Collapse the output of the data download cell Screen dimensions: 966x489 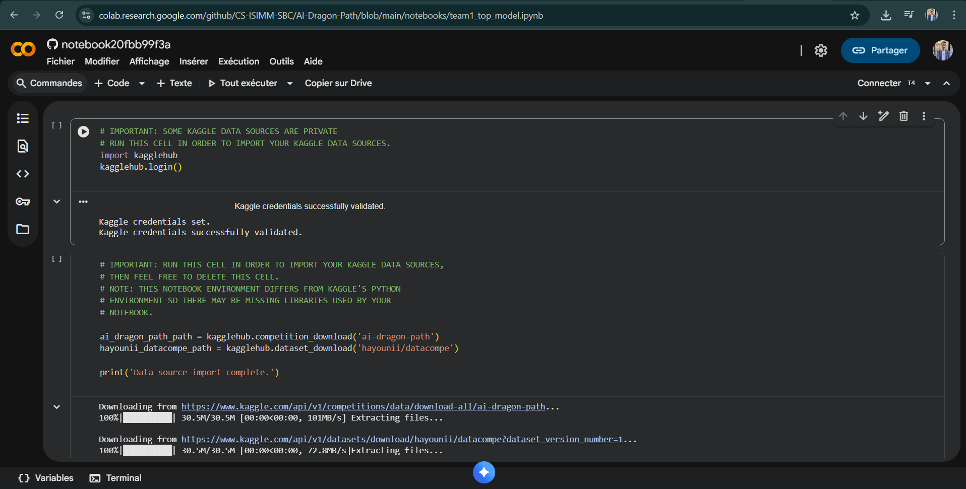[57, 407]
